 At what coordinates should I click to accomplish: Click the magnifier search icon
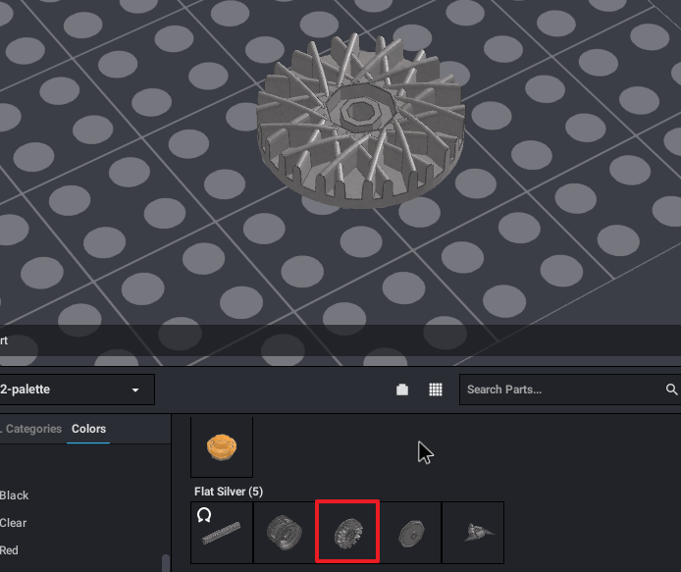click(x=671, y=390)
